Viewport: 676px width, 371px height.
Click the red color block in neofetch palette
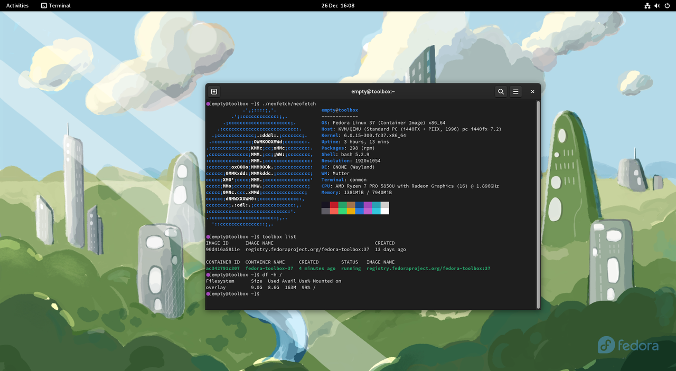pos(334,205)
